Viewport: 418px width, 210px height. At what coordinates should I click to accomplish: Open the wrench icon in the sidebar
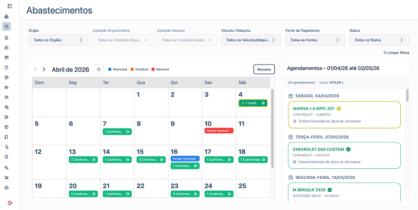coord(6,167)
